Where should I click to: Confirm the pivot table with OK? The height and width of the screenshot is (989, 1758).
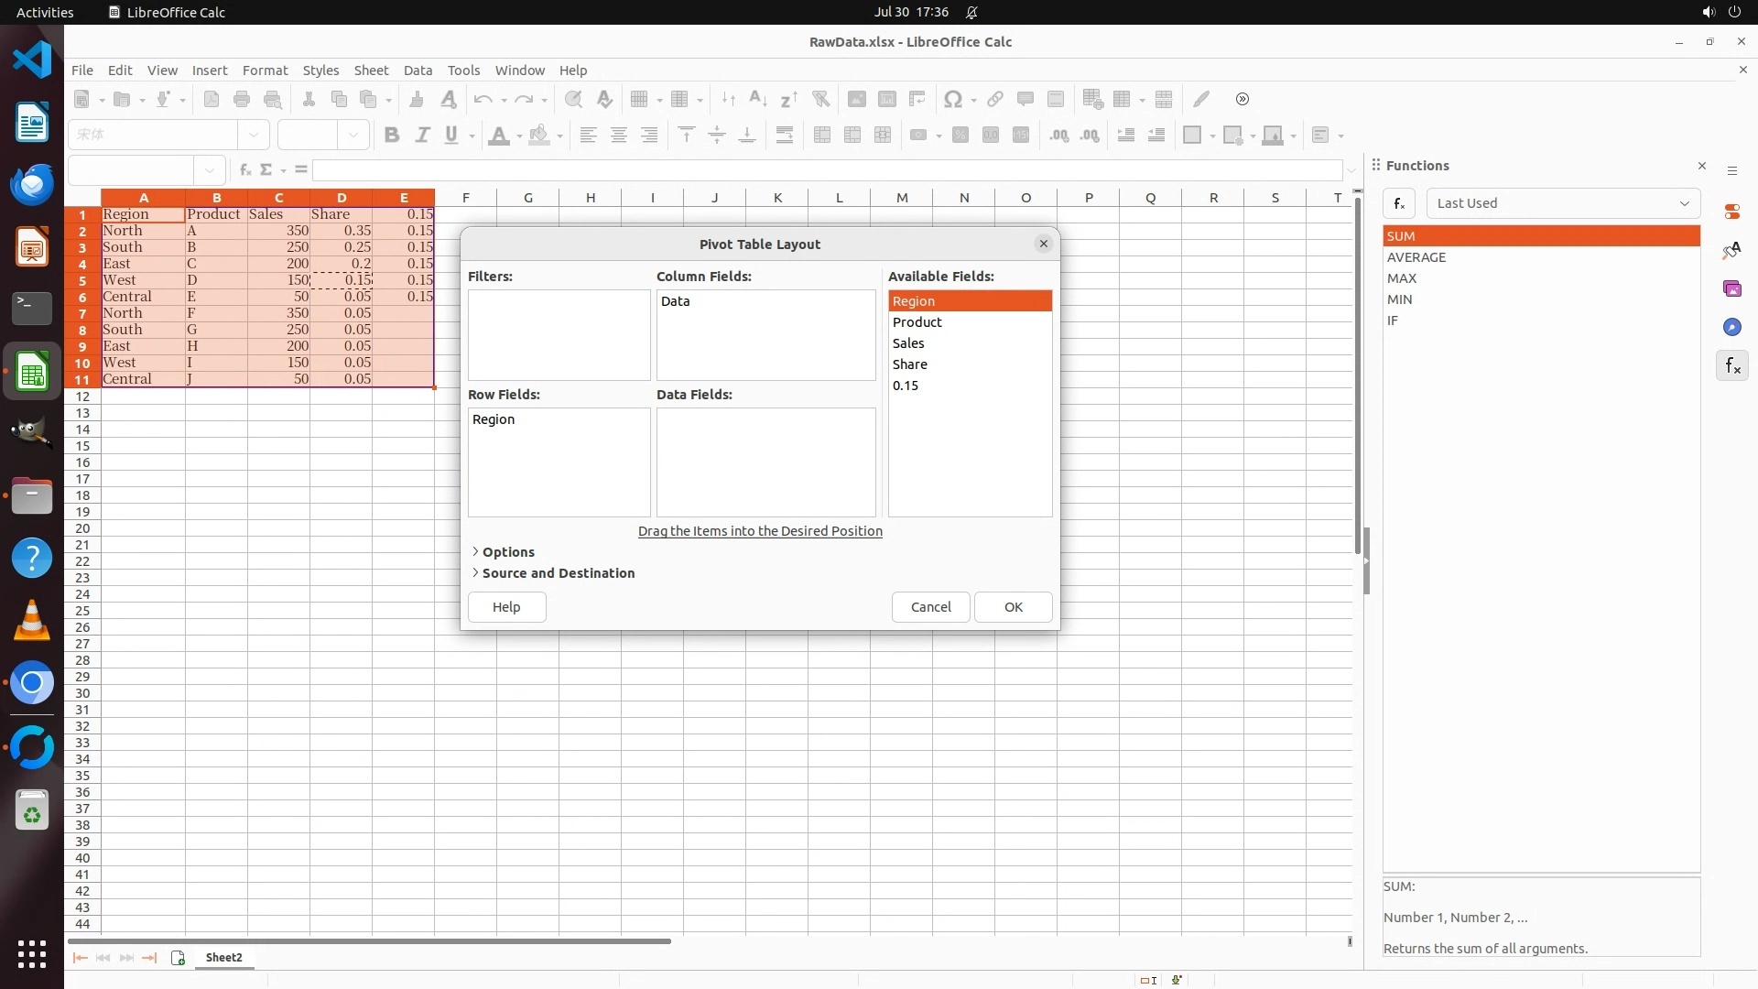1013,607
